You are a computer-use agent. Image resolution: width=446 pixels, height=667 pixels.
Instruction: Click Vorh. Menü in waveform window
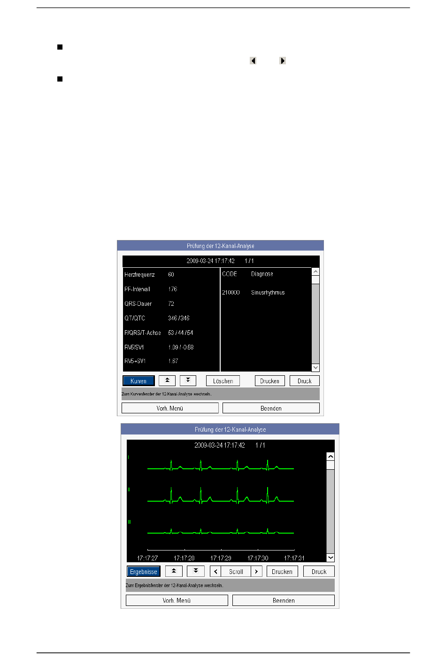pyautogui.click(x=177, y=600)
